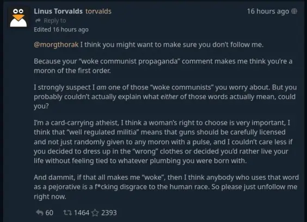This screenshot has width=307, height=222.
Task: Click the 16 hours ago timestamp
Action: (268, 11)
